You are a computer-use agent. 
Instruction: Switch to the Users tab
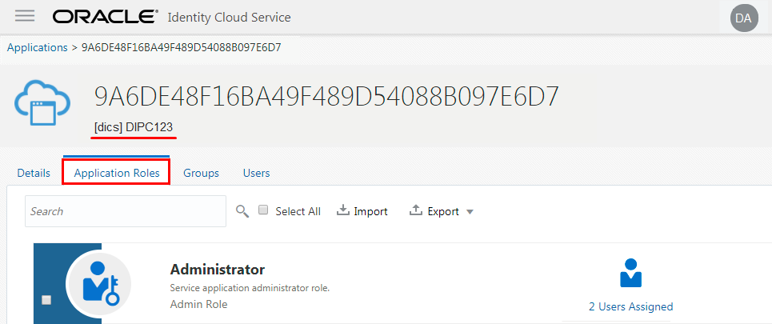coord(256,174)
